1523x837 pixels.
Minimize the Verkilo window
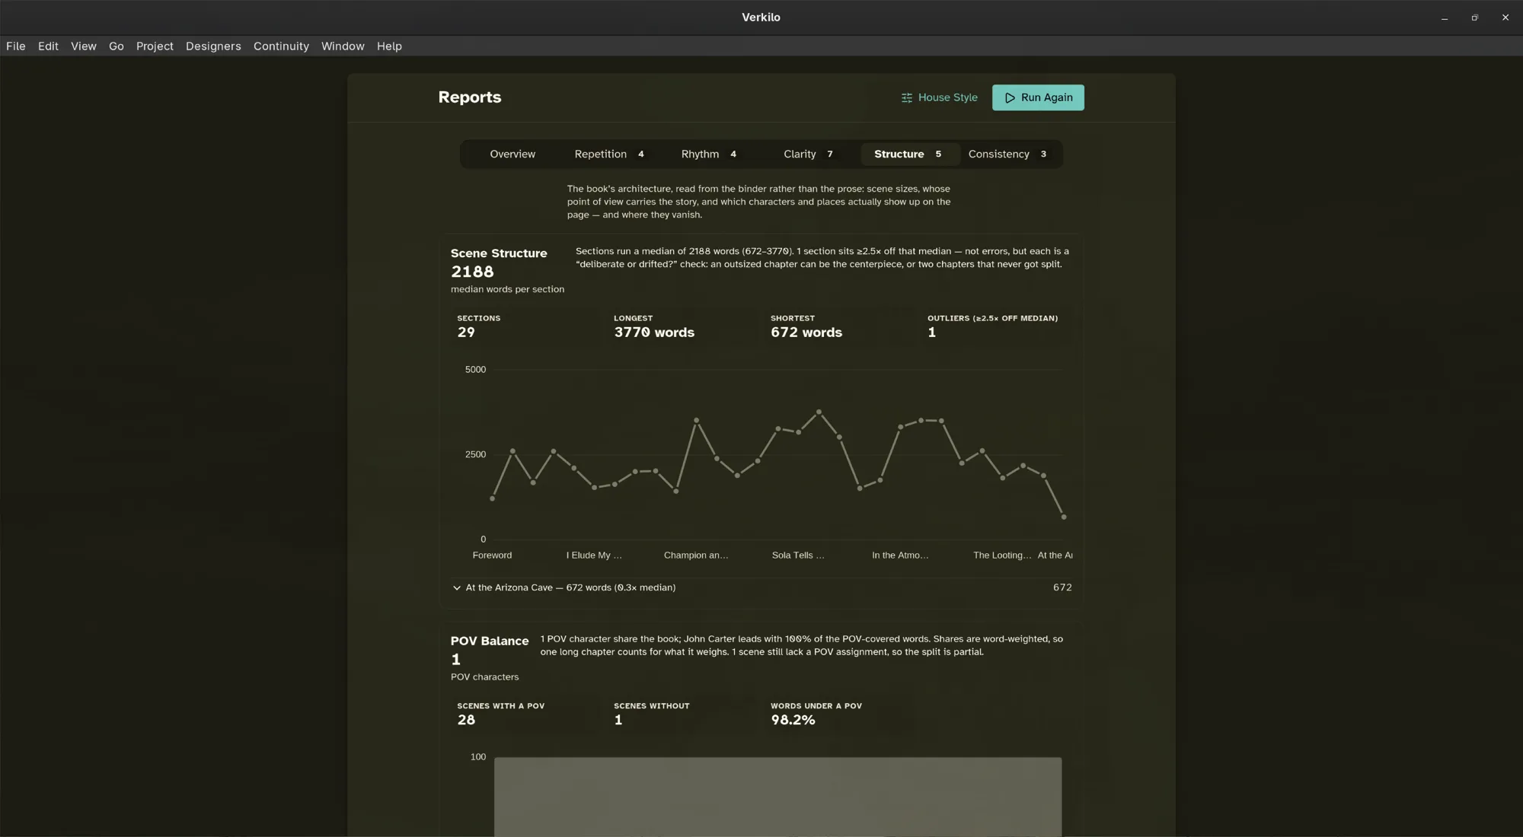[x=1445, y=18]
